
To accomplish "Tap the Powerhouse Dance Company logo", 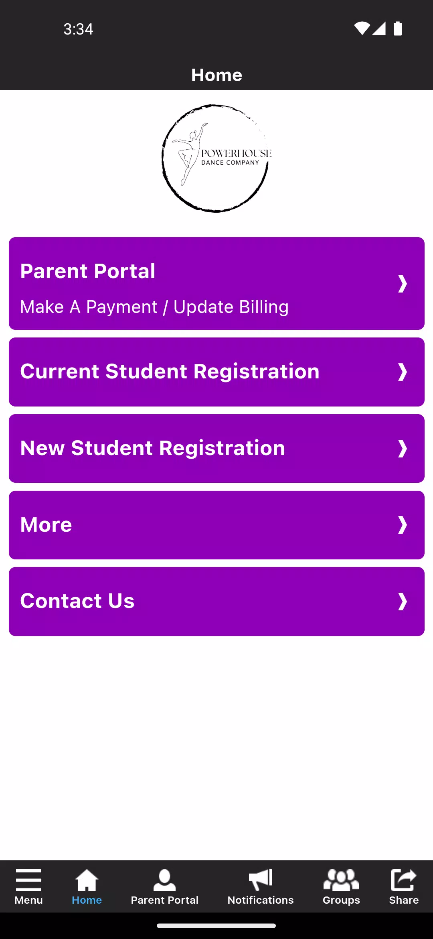I will (x=216, y=159).
